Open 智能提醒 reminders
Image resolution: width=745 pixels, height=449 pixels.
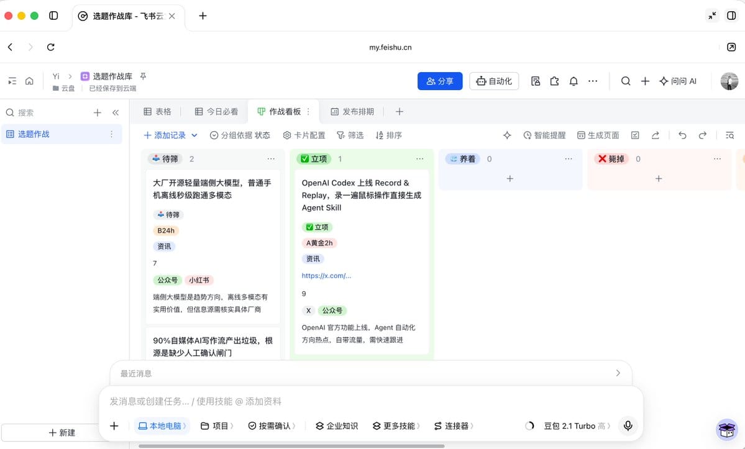544,135
